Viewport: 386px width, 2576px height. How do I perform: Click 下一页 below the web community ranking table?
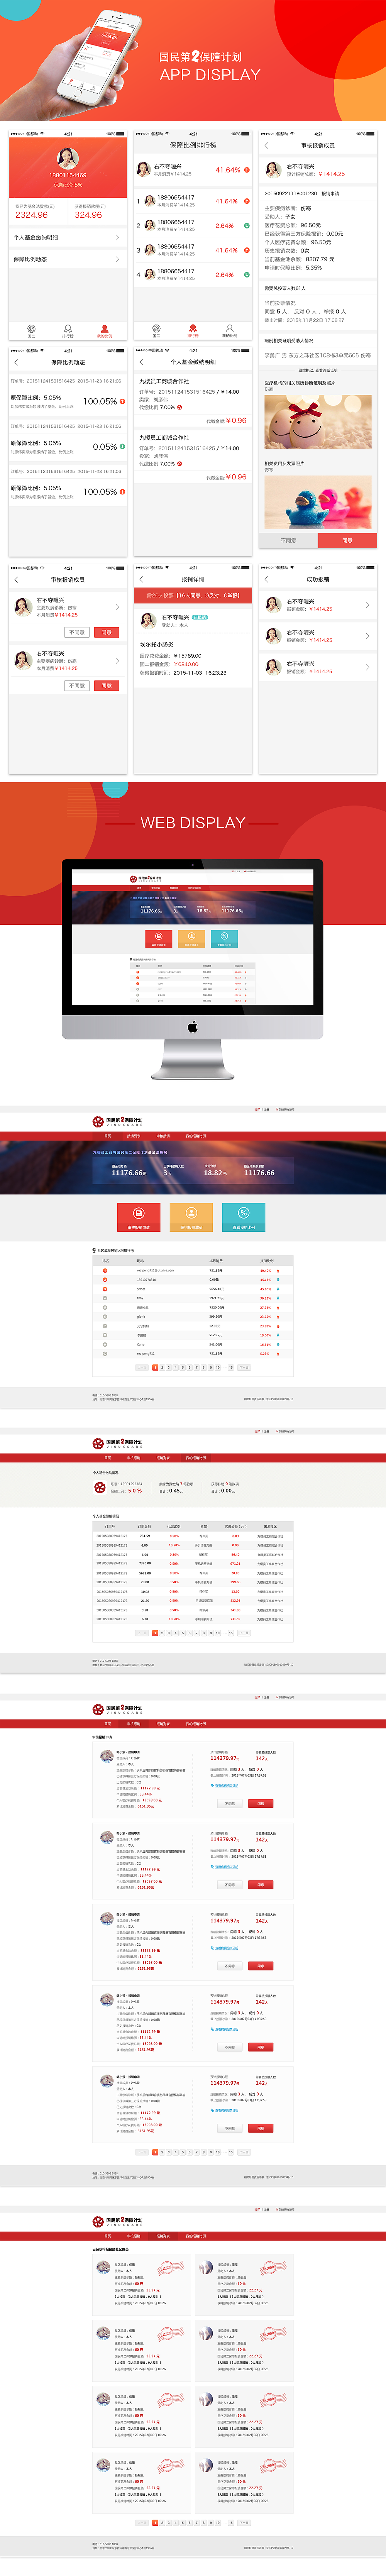244,1367
